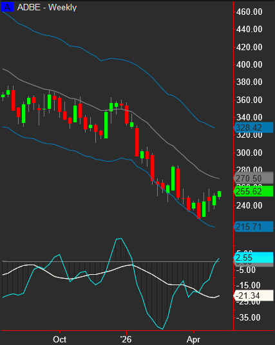
Task: Click the -5.00 indicator axis label
Action: [x=246, y=270]
